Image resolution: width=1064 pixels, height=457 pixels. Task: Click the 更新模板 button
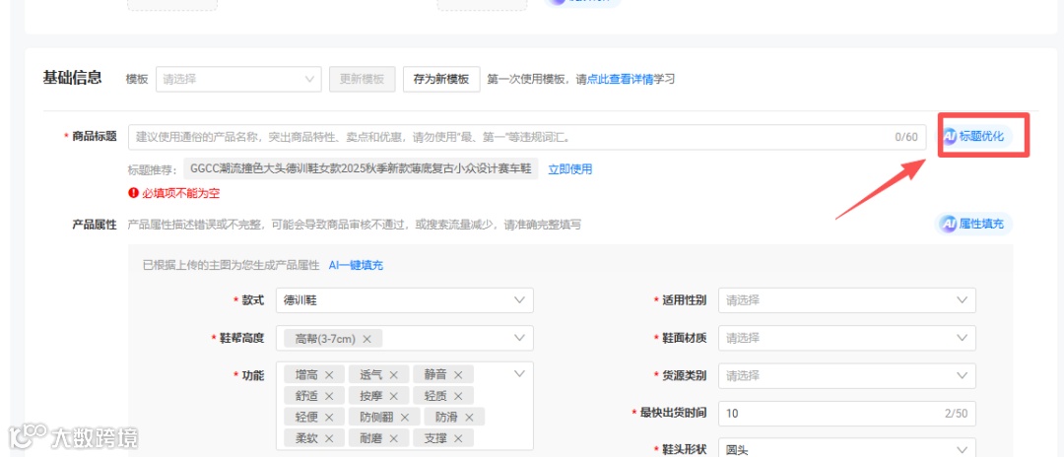click(x=363, y=79)
